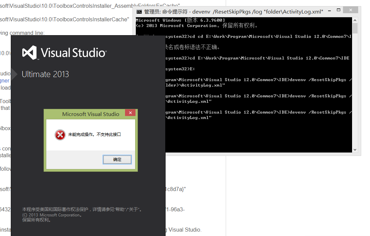The height and width of the screenshot is (236, 370).
Task: Maximize the command prompt window
Action: (x=339, y=10)
